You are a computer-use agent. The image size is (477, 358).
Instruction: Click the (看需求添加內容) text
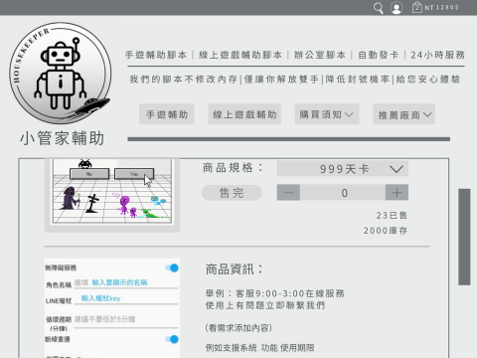[x=238, y=328]
